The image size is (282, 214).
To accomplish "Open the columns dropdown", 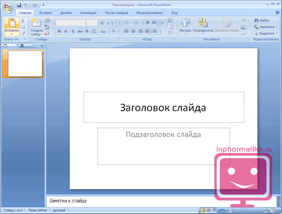I will click(x=156, y=31).
